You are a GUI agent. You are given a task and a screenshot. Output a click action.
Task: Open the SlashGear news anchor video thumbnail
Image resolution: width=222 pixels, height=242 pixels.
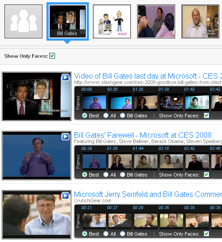[37, 96]
